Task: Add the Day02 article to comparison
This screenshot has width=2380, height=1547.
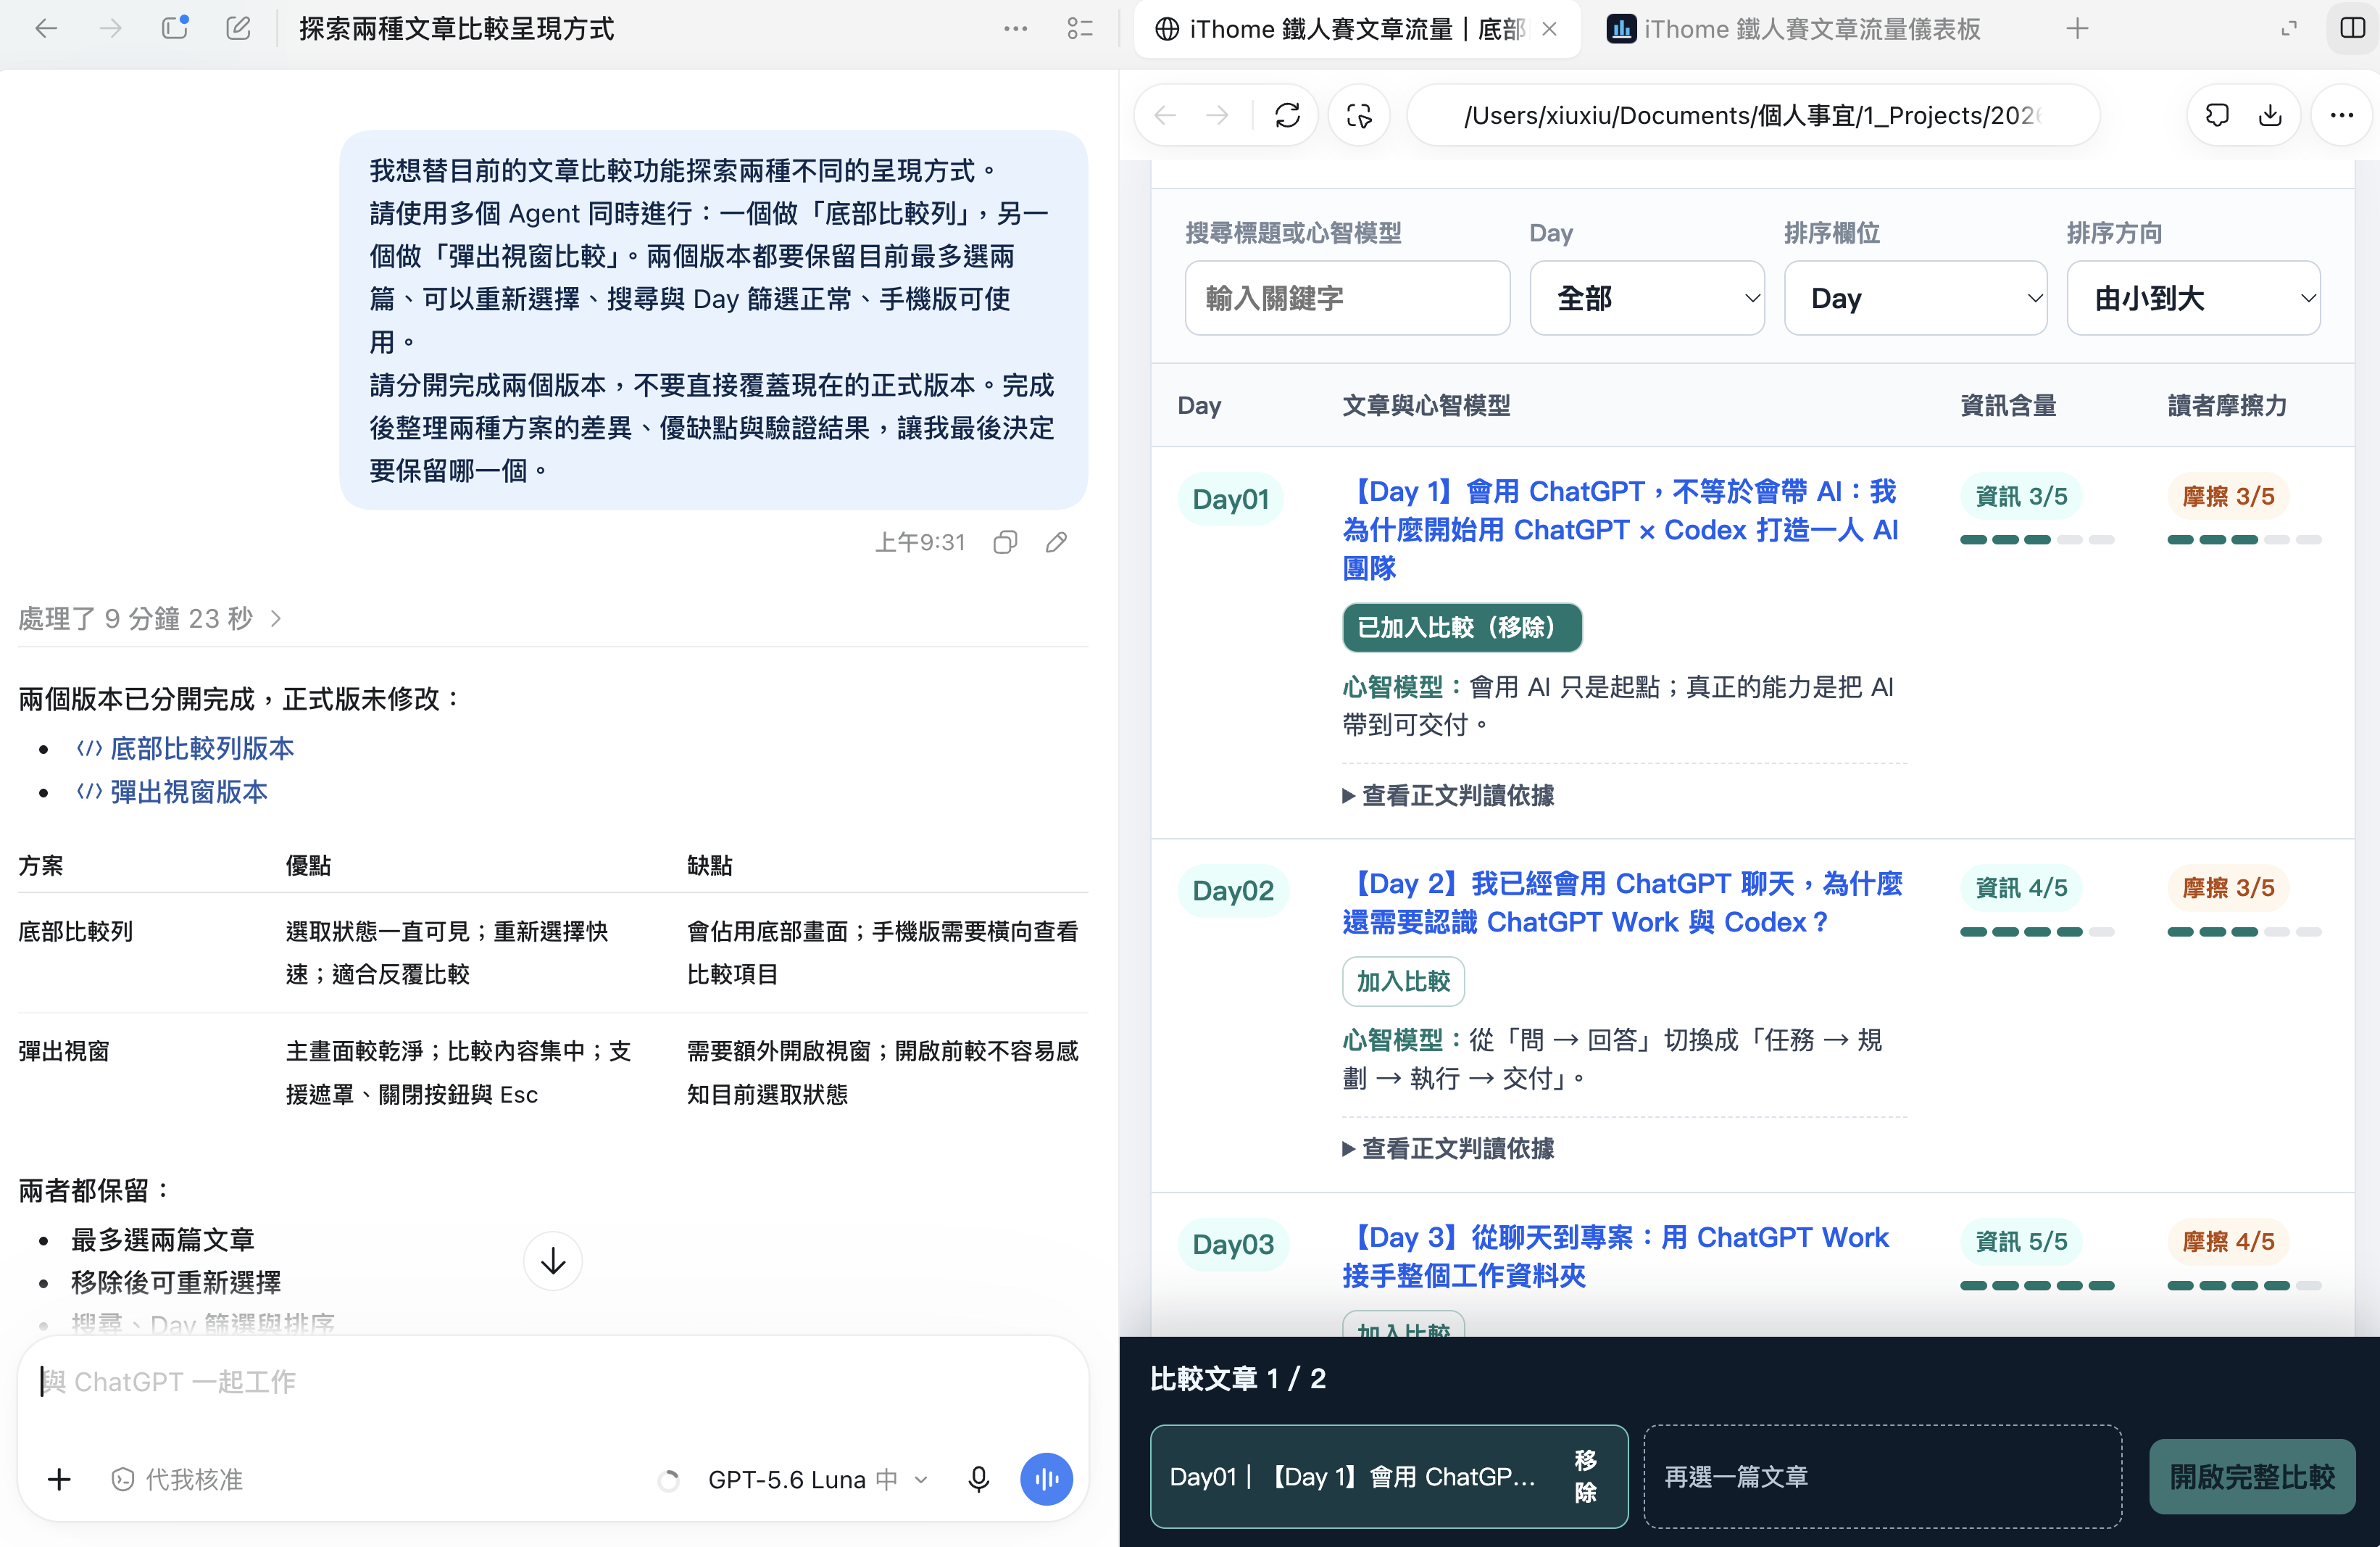Action: [1403, 981]
